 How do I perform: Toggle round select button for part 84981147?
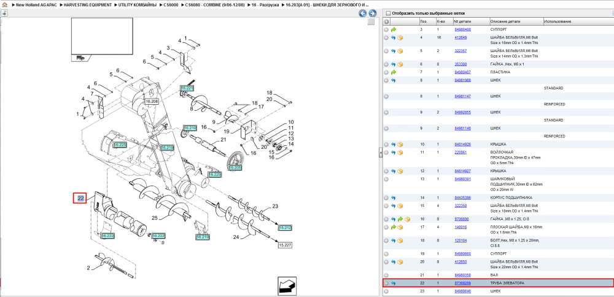[x=386, y=96]
